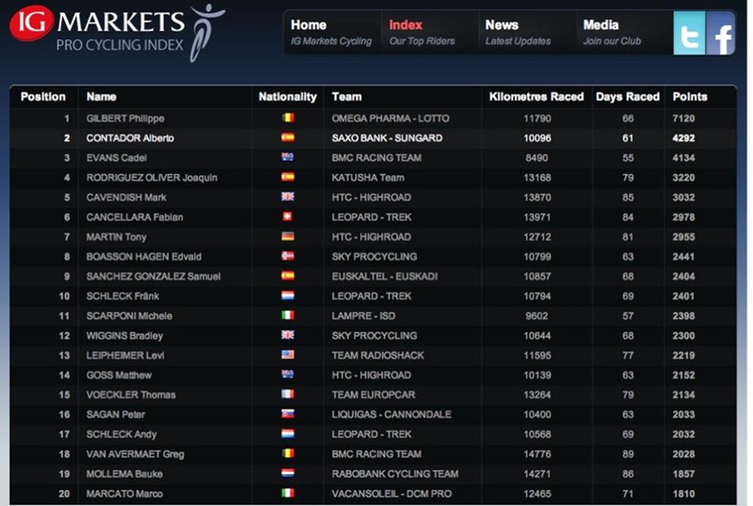Click the Spanish flag beside Contador
The image size is (753, 506).
(288, 138)
